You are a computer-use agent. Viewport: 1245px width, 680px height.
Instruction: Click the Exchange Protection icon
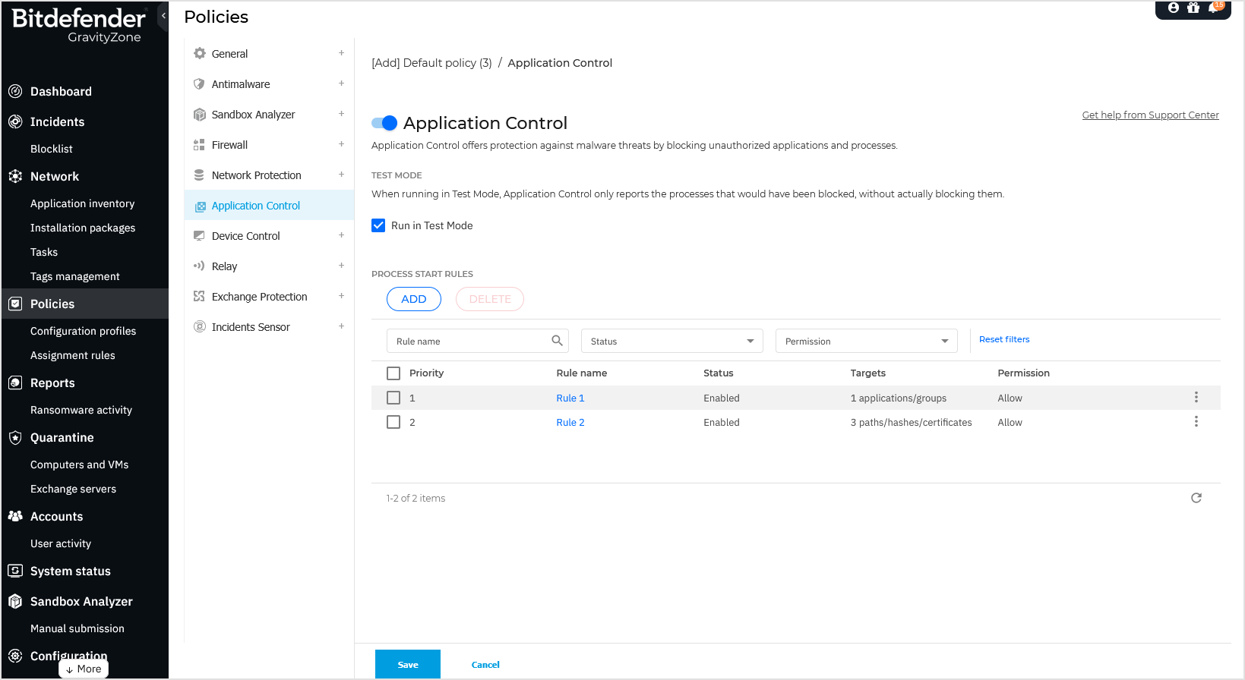[200, 296]
